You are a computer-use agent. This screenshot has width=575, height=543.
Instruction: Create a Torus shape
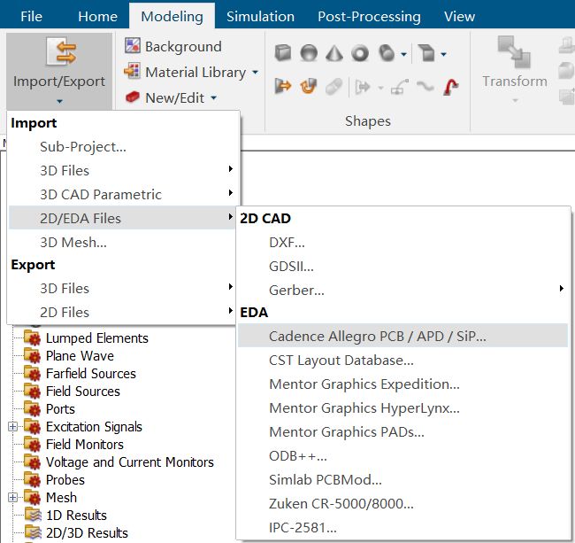pyautogui.click(x=360, y=53)
